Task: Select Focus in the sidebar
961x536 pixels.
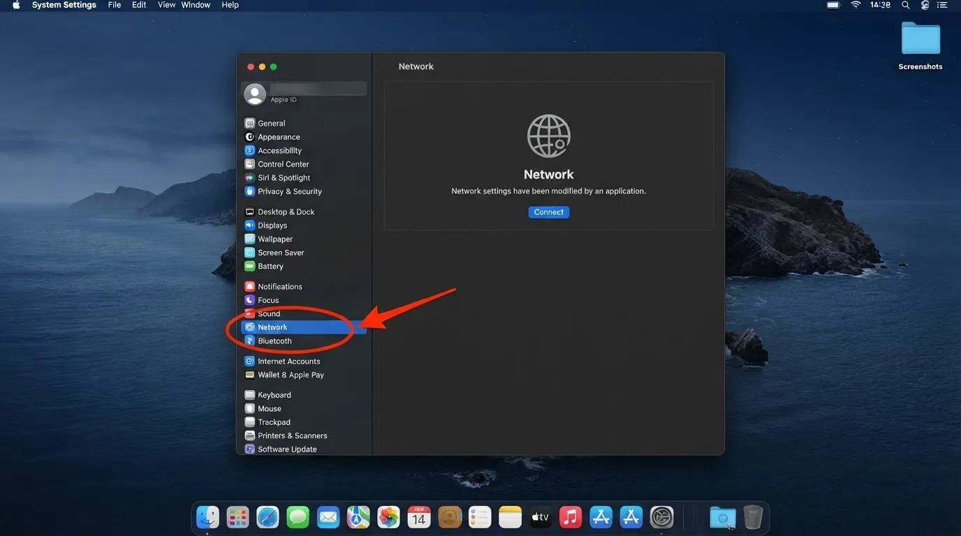Action: point(304,300)
